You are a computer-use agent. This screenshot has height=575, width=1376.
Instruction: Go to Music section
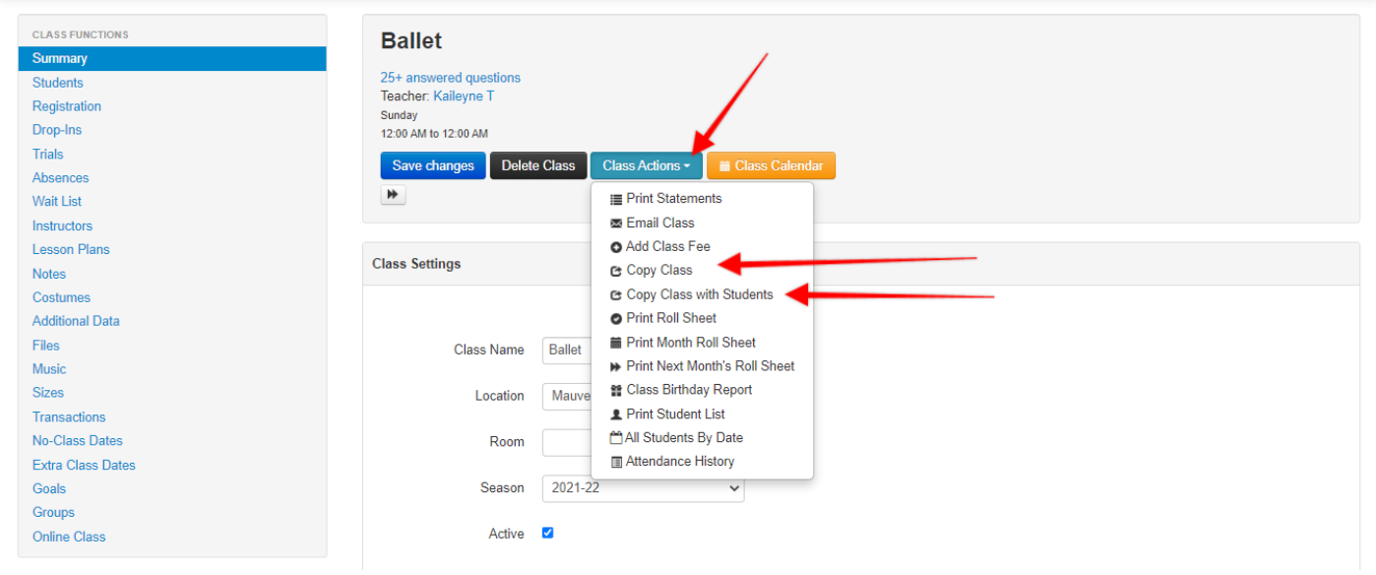[49, 369]
